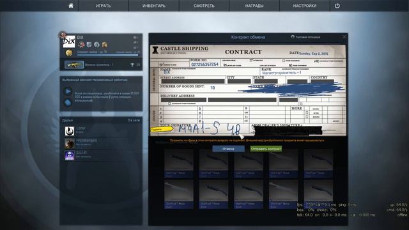This screenshot has width=409, height=230.
Task: Open friend Loner's avatar
Action: (70, 131)
